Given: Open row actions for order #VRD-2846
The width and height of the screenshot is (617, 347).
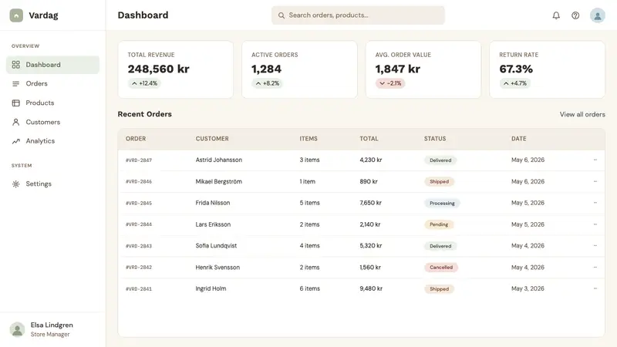Looking at the screenshot, I should click(595, 181).
